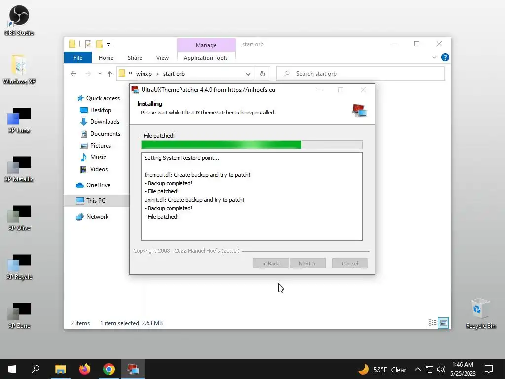Open the taskbar clock and date

tap(463, 369)
